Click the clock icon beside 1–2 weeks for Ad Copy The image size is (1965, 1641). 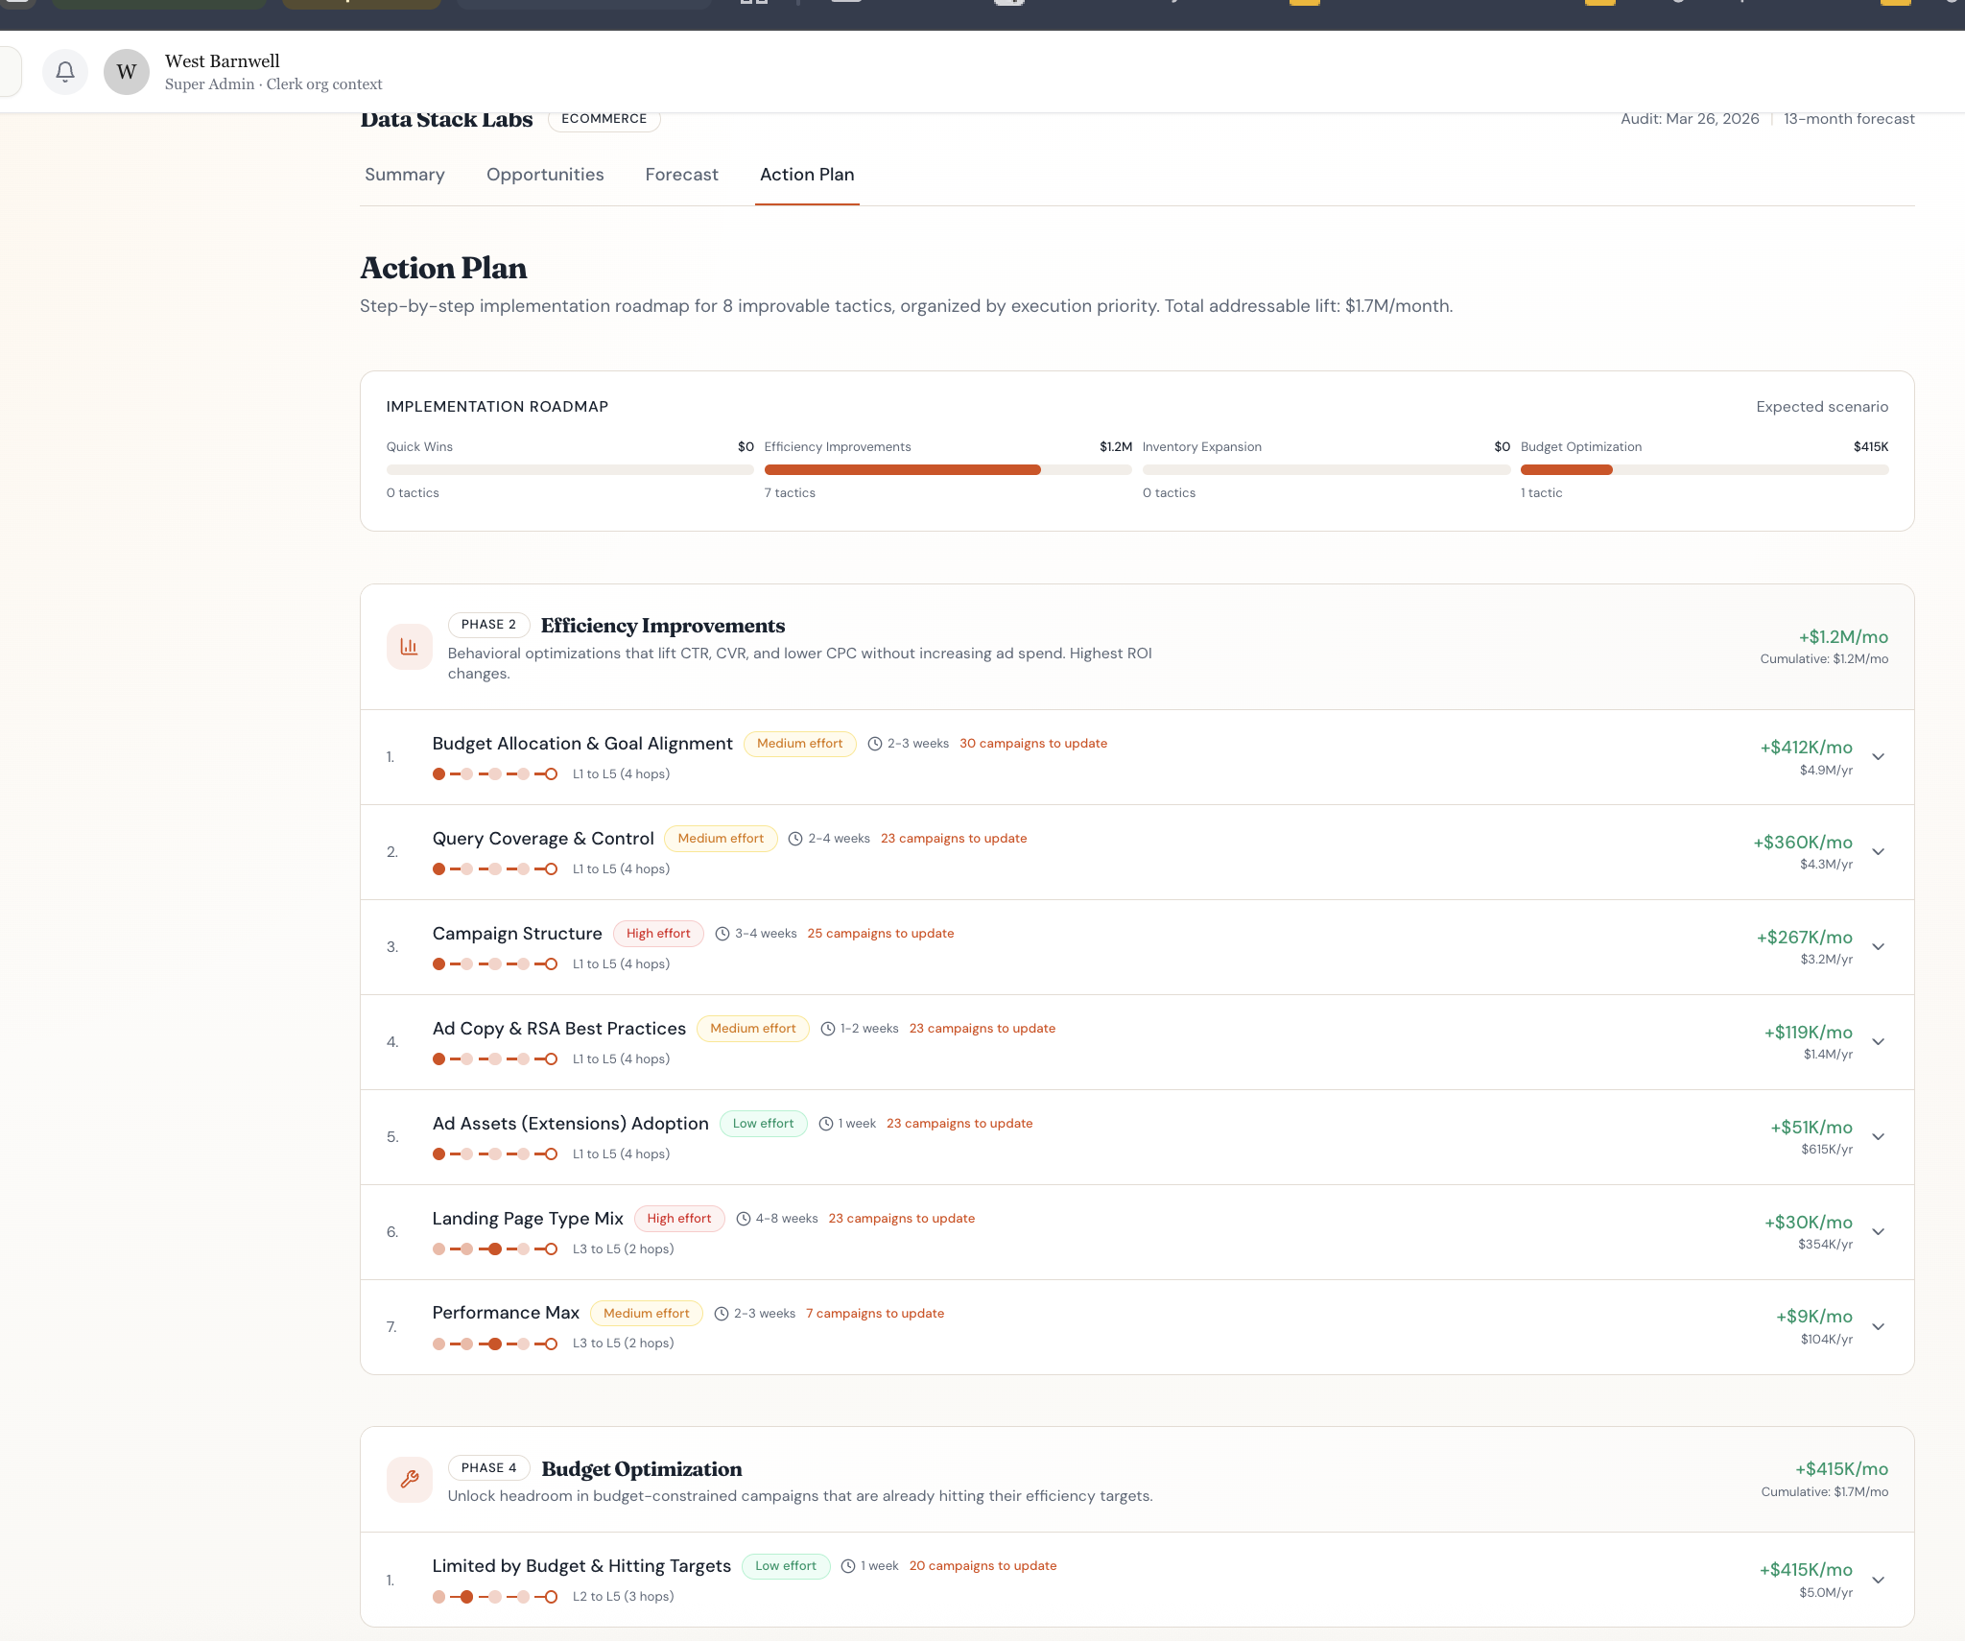(x=828, y=1029)
